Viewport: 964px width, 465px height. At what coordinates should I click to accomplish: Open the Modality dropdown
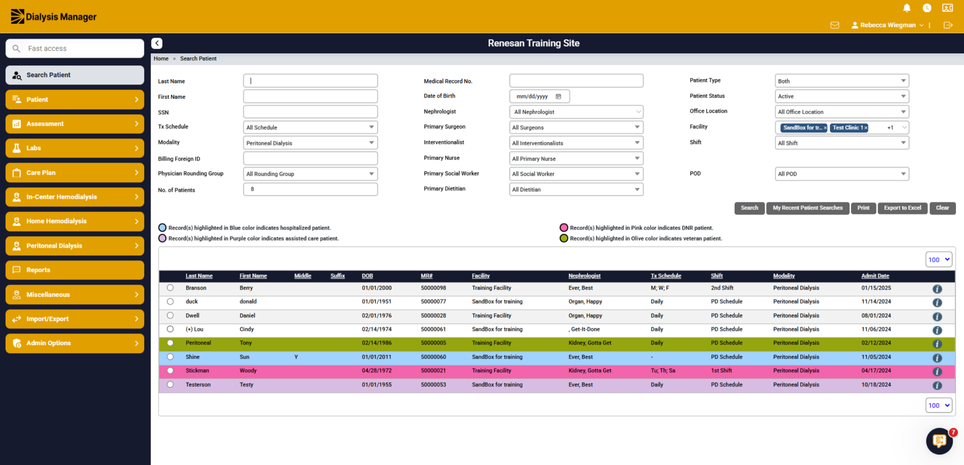coord(310,143)
